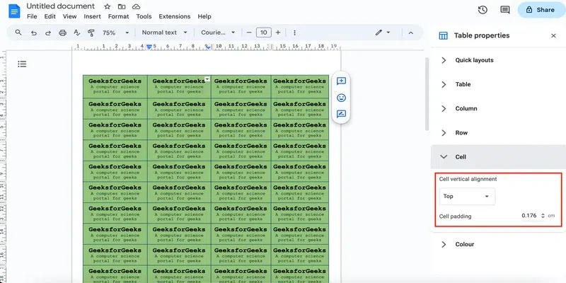Open the Normal text style dropdown
566x283 pixels.
coord(165,33)
